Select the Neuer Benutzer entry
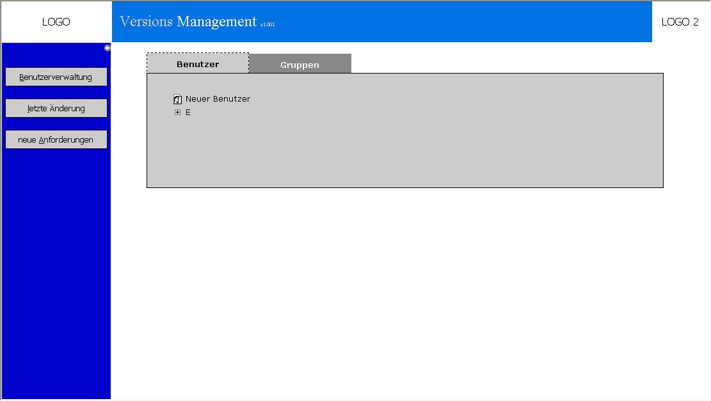 click(218, 98)
